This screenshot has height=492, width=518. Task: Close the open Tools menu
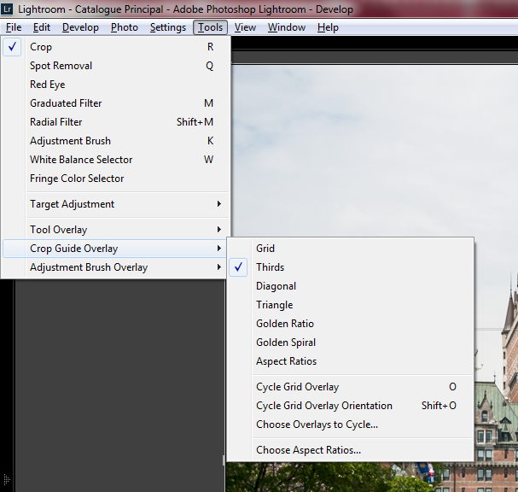coord(210,27)
